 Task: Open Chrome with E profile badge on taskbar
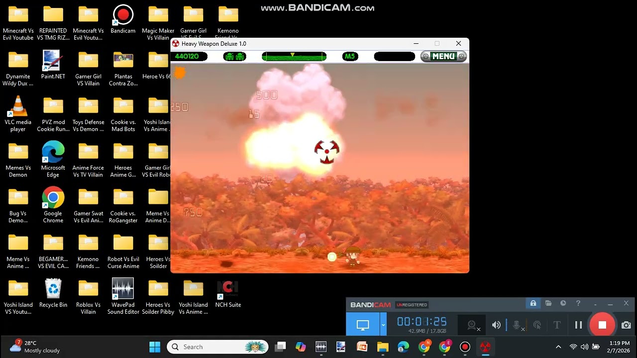coord(444,347)
